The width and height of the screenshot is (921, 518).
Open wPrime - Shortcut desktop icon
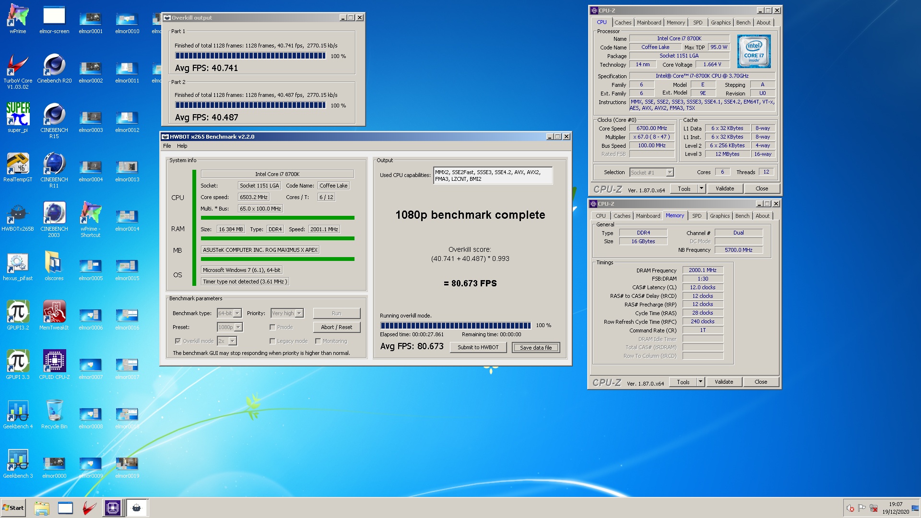(91, 219)
